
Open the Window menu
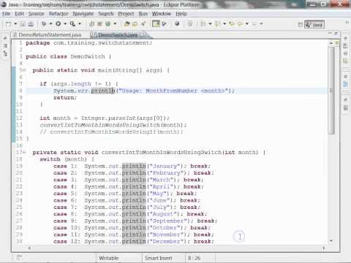(162, 14)
